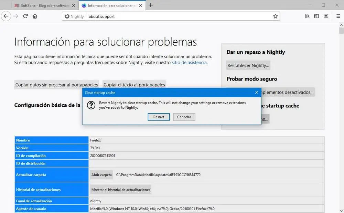Click the Información para solucionar problemas heading
The height and width of the screenshot is (213, 344).
click(106, 42)
